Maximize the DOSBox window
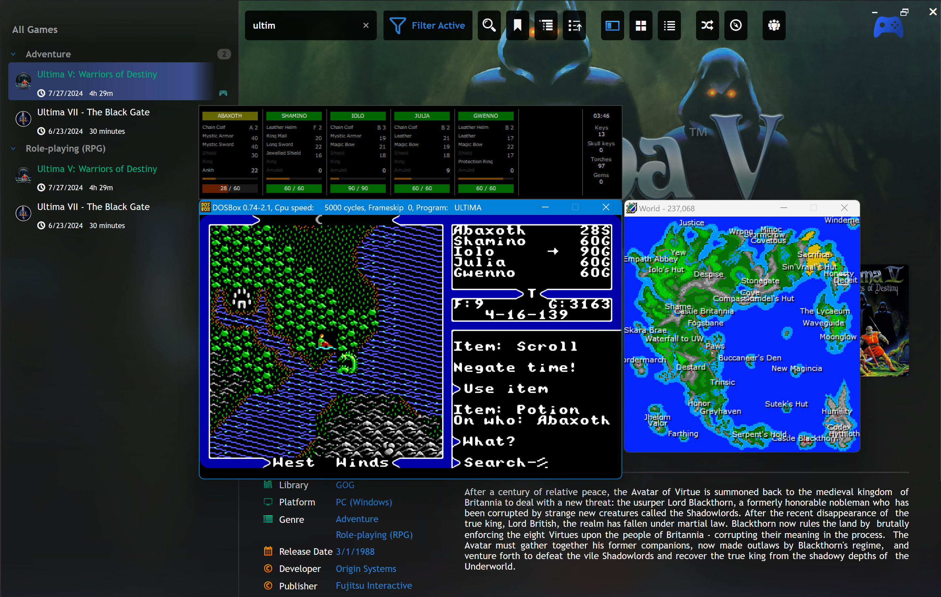 pyautogui.click(x=575, y=207)
